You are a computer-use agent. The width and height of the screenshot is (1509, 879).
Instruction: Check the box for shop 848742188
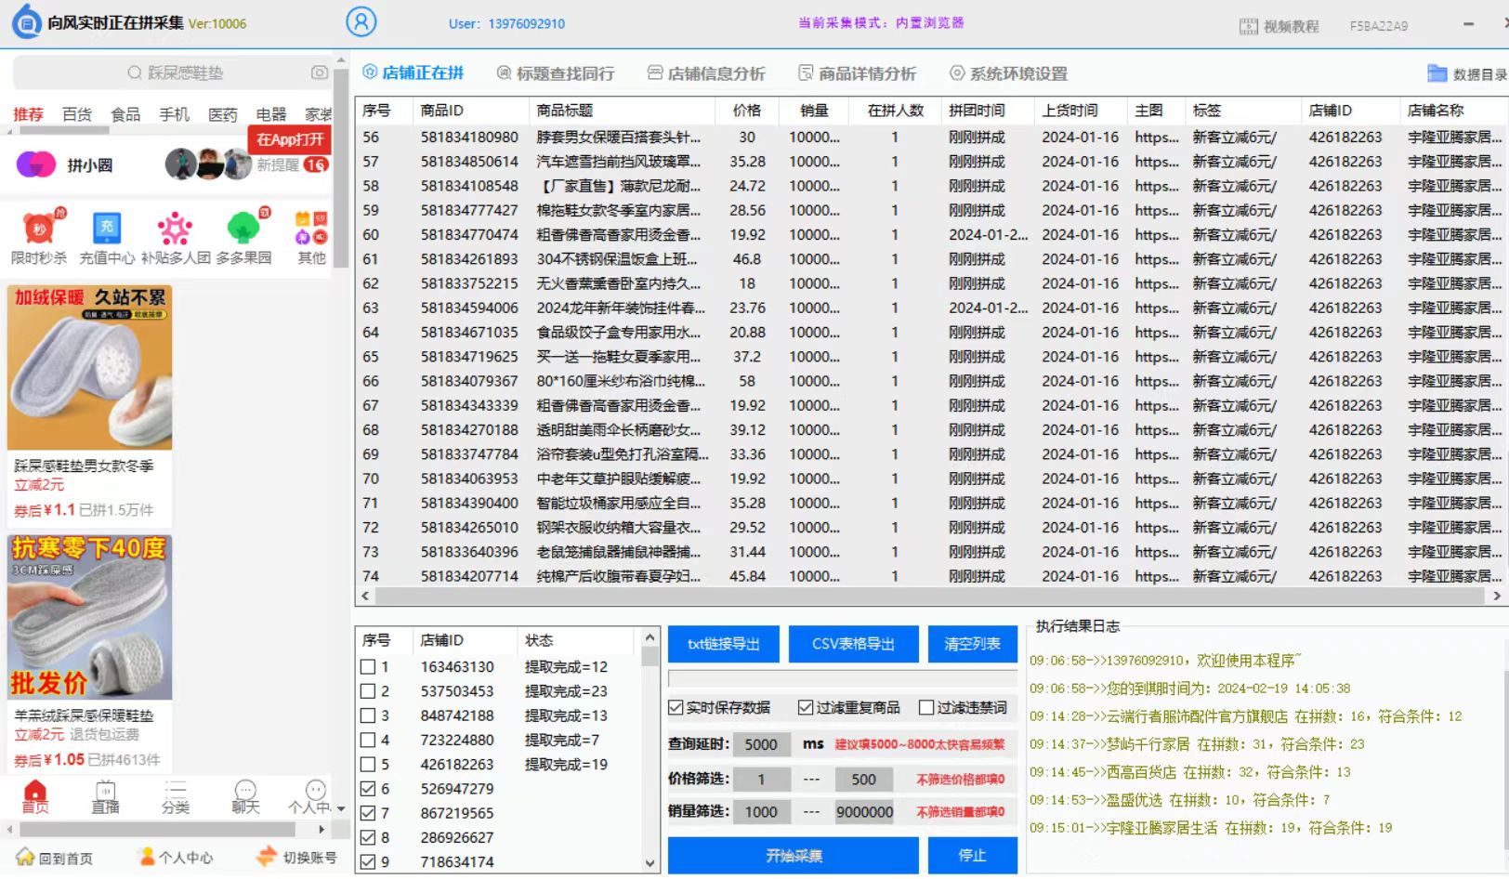[x=368, y=715]
